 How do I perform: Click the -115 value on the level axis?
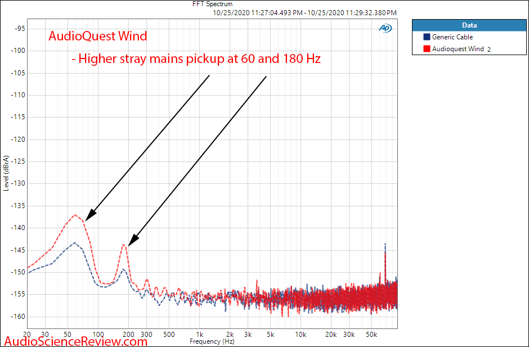point(18,117)
